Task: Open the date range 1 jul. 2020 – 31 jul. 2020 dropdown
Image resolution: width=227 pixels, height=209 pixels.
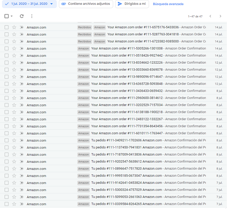Action: 29,4
